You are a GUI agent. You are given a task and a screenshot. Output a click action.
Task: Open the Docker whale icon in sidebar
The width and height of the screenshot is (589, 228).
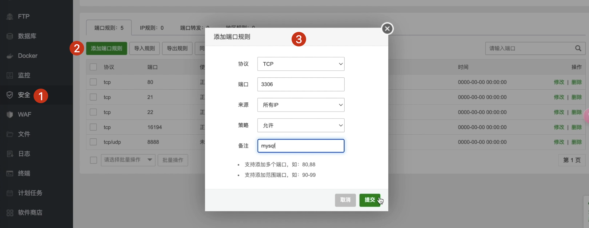[x=10, y=56]
